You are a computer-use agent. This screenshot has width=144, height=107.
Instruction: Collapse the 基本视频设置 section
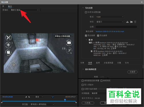tap(83, 69)
